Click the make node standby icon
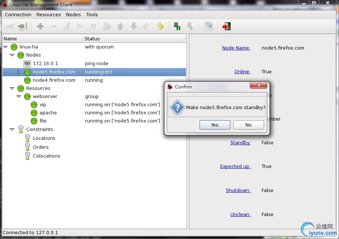339x239 pixels. click(177, 26)
